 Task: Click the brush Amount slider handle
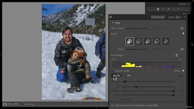point(125,82)
